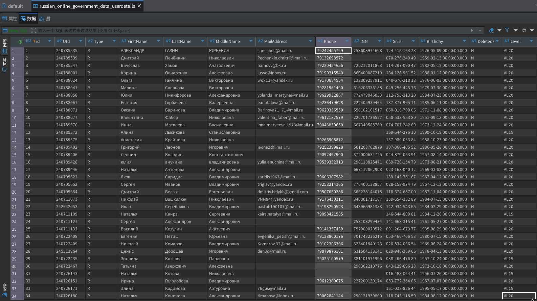537x301 pixels.
Task: Open the 属性 properties tab
Action: pos(10,19)
